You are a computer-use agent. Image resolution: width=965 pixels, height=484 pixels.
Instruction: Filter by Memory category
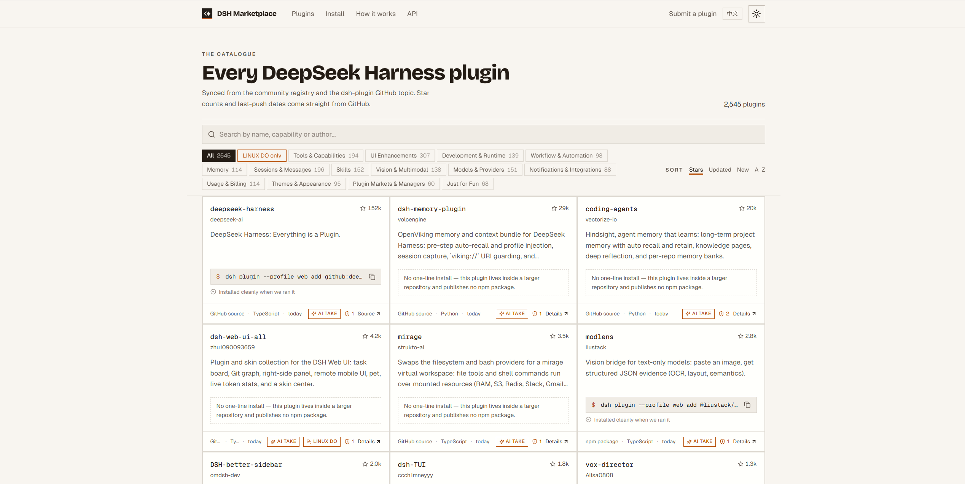pyautogui.click(x=224, y=170)
